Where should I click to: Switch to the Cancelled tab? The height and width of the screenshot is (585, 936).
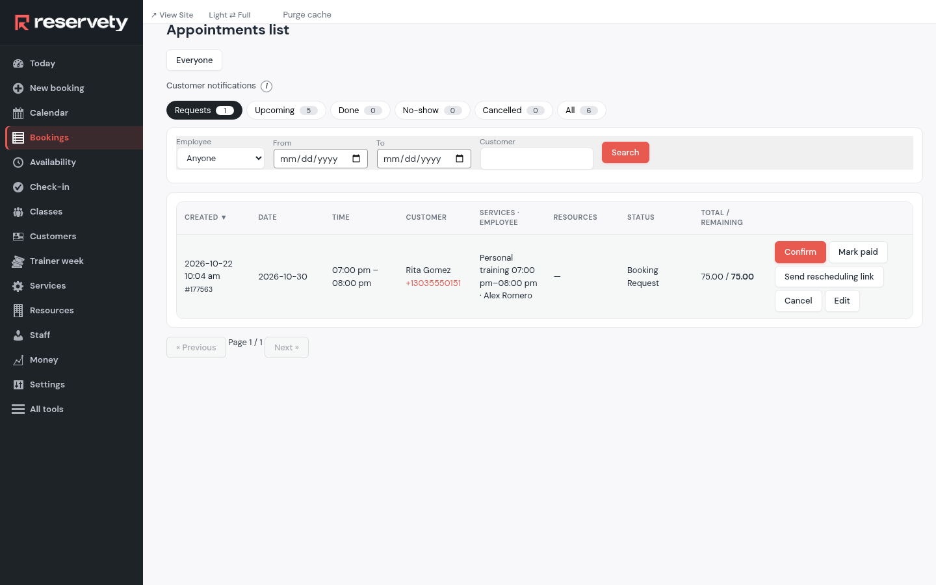(x=513, y=110)
